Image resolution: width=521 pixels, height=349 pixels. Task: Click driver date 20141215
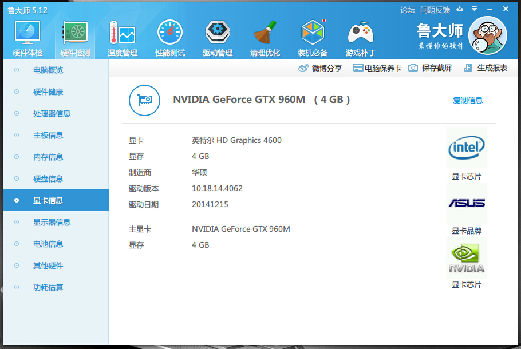pos(210,204)
